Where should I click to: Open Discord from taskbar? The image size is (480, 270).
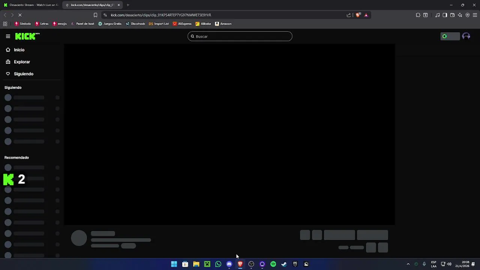click(x=229, y=264)
